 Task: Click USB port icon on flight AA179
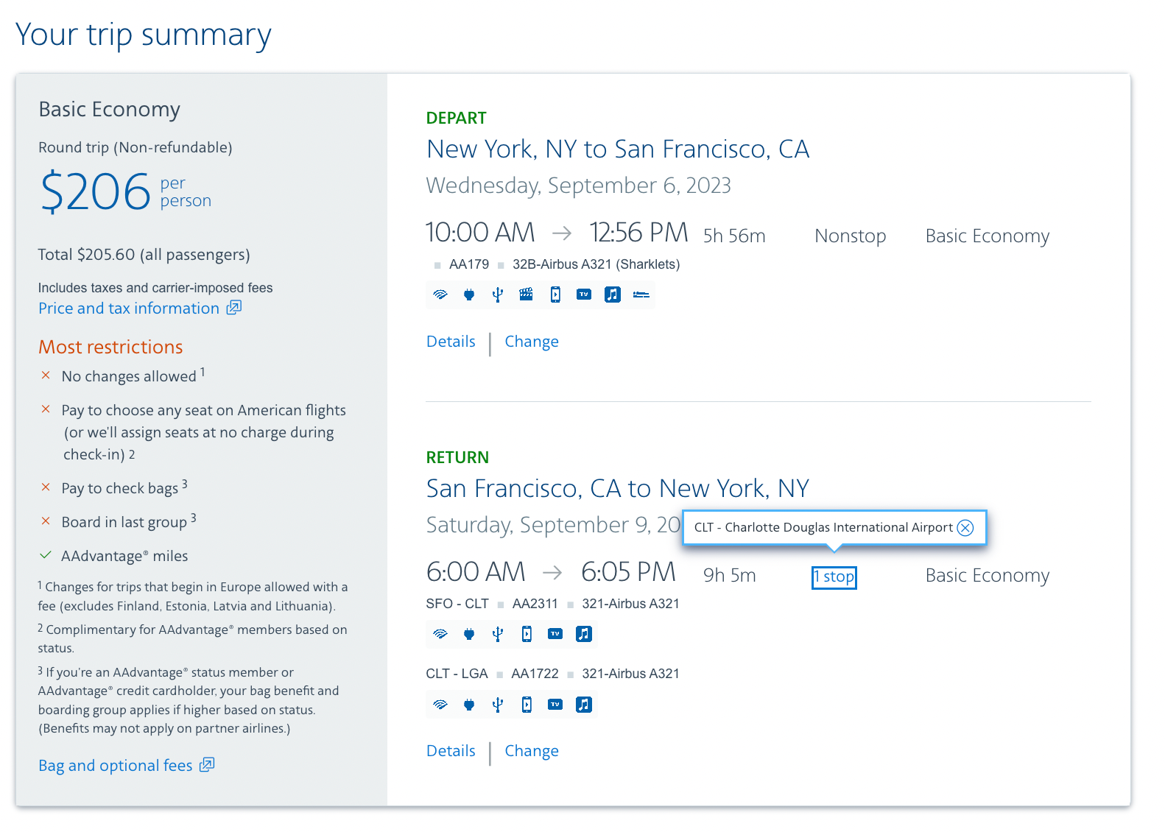[x=498, y=295]
